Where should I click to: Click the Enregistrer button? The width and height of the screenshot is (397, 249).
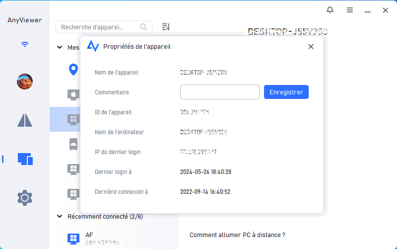click(x=286, y=92)
